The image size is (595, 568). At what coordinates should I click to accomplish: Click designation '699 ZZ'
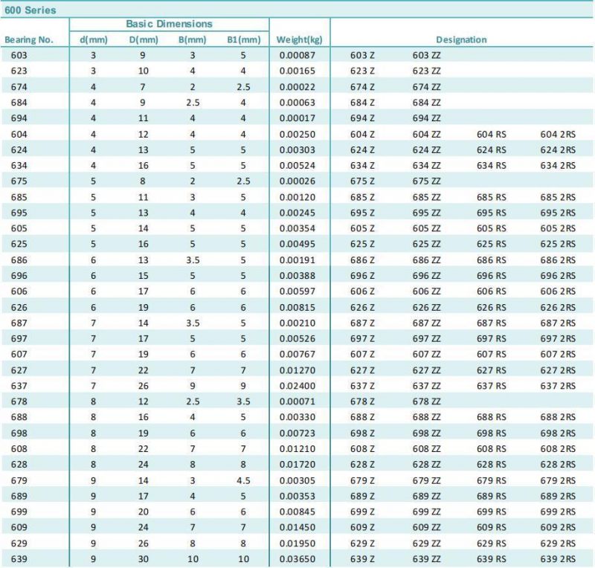pos(426,511)
